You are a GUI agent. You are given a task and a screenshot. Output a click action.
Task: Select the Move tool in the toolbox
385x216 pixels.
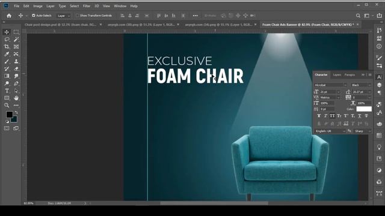[x=7, y=32]
